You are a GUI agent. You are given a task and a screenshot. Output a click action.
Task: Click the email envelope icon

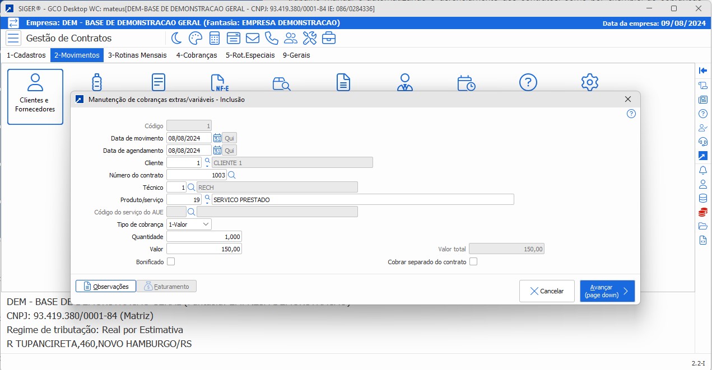coord(252,38)
